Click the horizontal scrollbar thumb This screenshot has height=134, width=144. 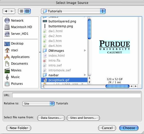click(117, 86)
